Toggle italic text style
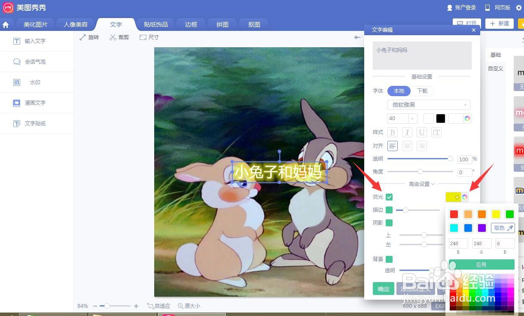524x316 pixels. 407,132
